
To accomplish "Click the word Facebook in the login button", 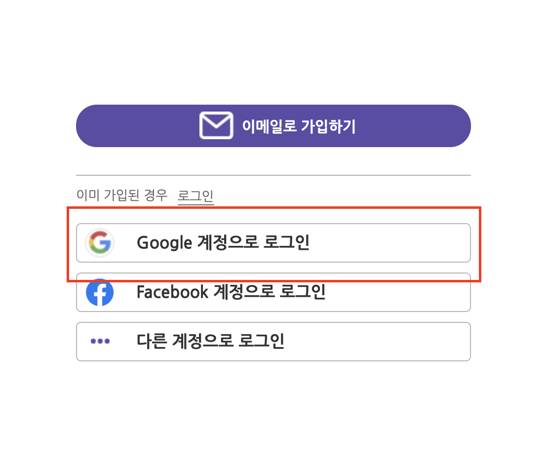I will tap(173, 292).
